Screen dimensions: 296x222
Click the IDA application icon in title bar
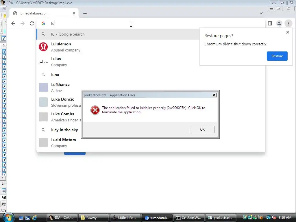[x=3, y=2]
